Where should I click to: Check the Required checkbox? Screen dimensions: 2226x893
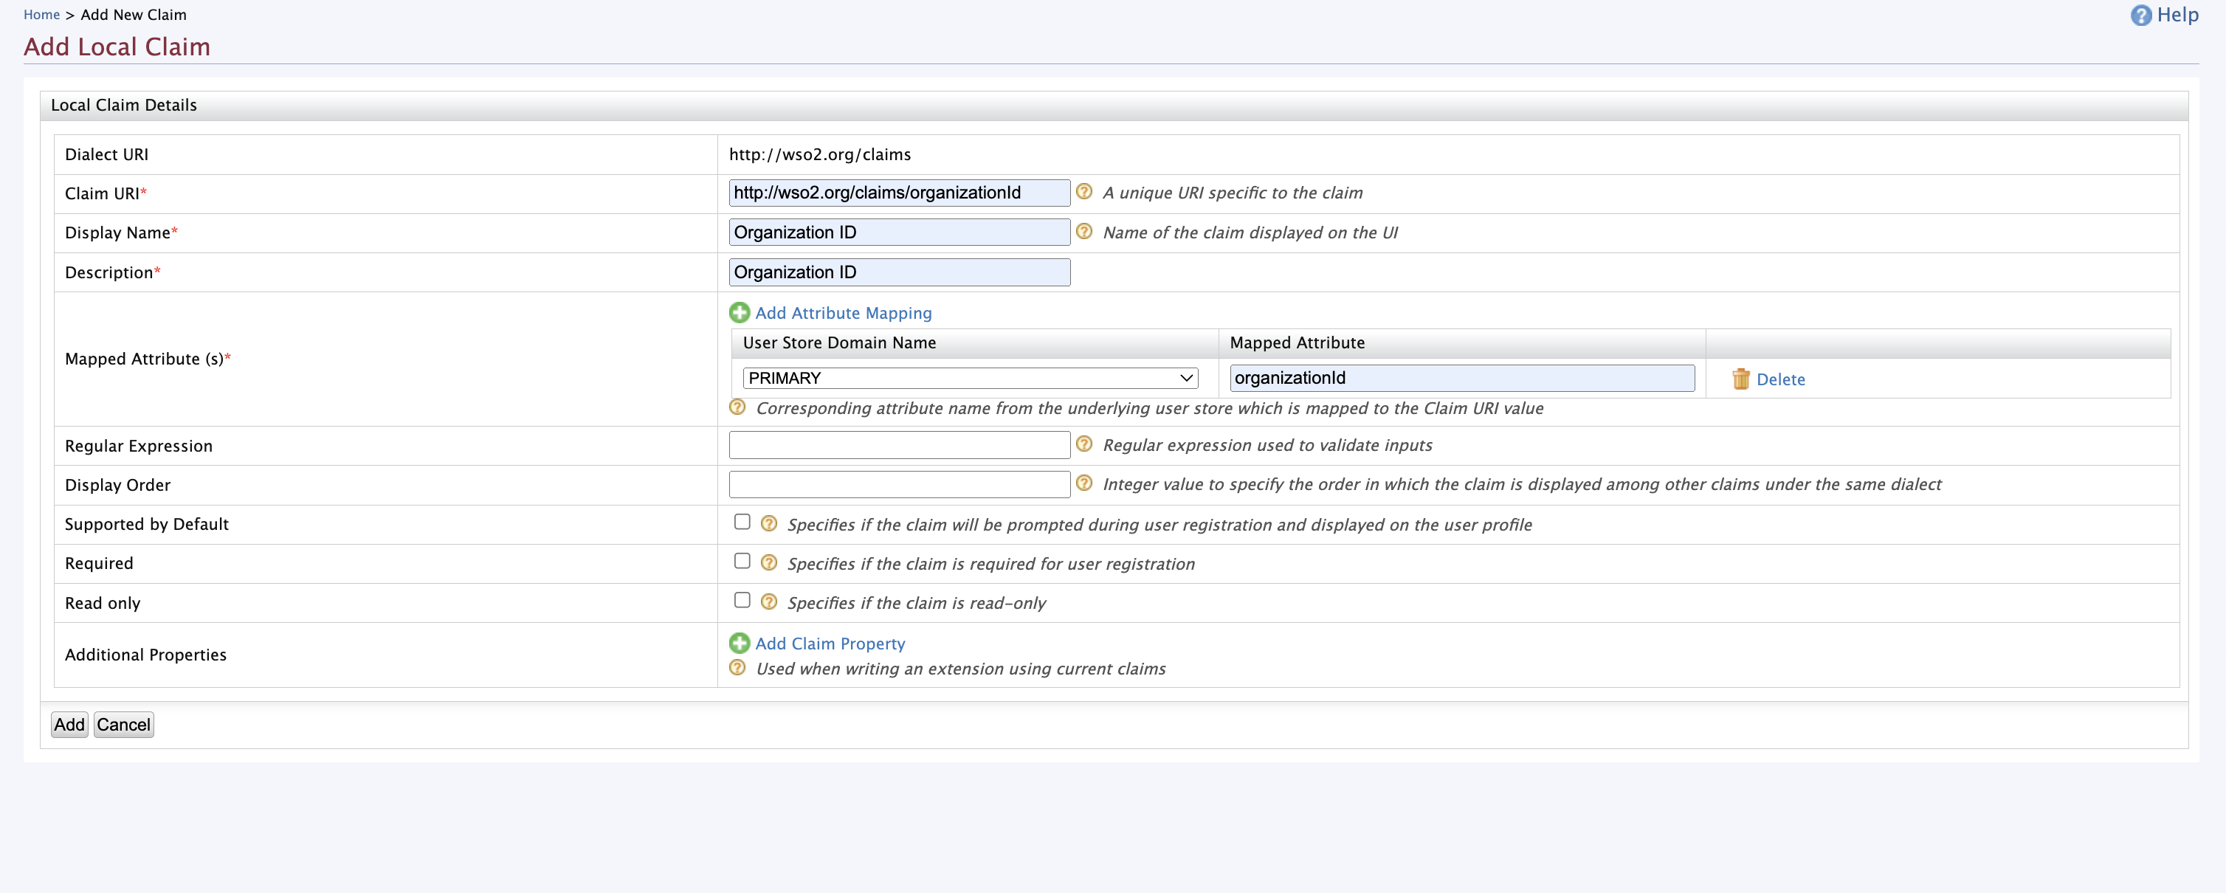(742, 561)
